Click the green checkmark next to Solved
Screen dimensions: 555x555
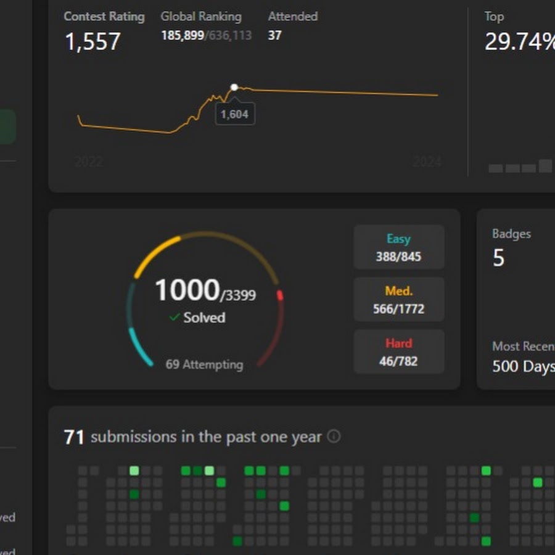[175, 317]
